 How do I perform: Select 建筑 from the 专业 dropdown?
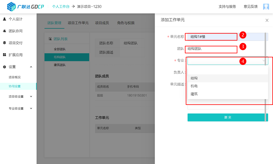(228, 94)
